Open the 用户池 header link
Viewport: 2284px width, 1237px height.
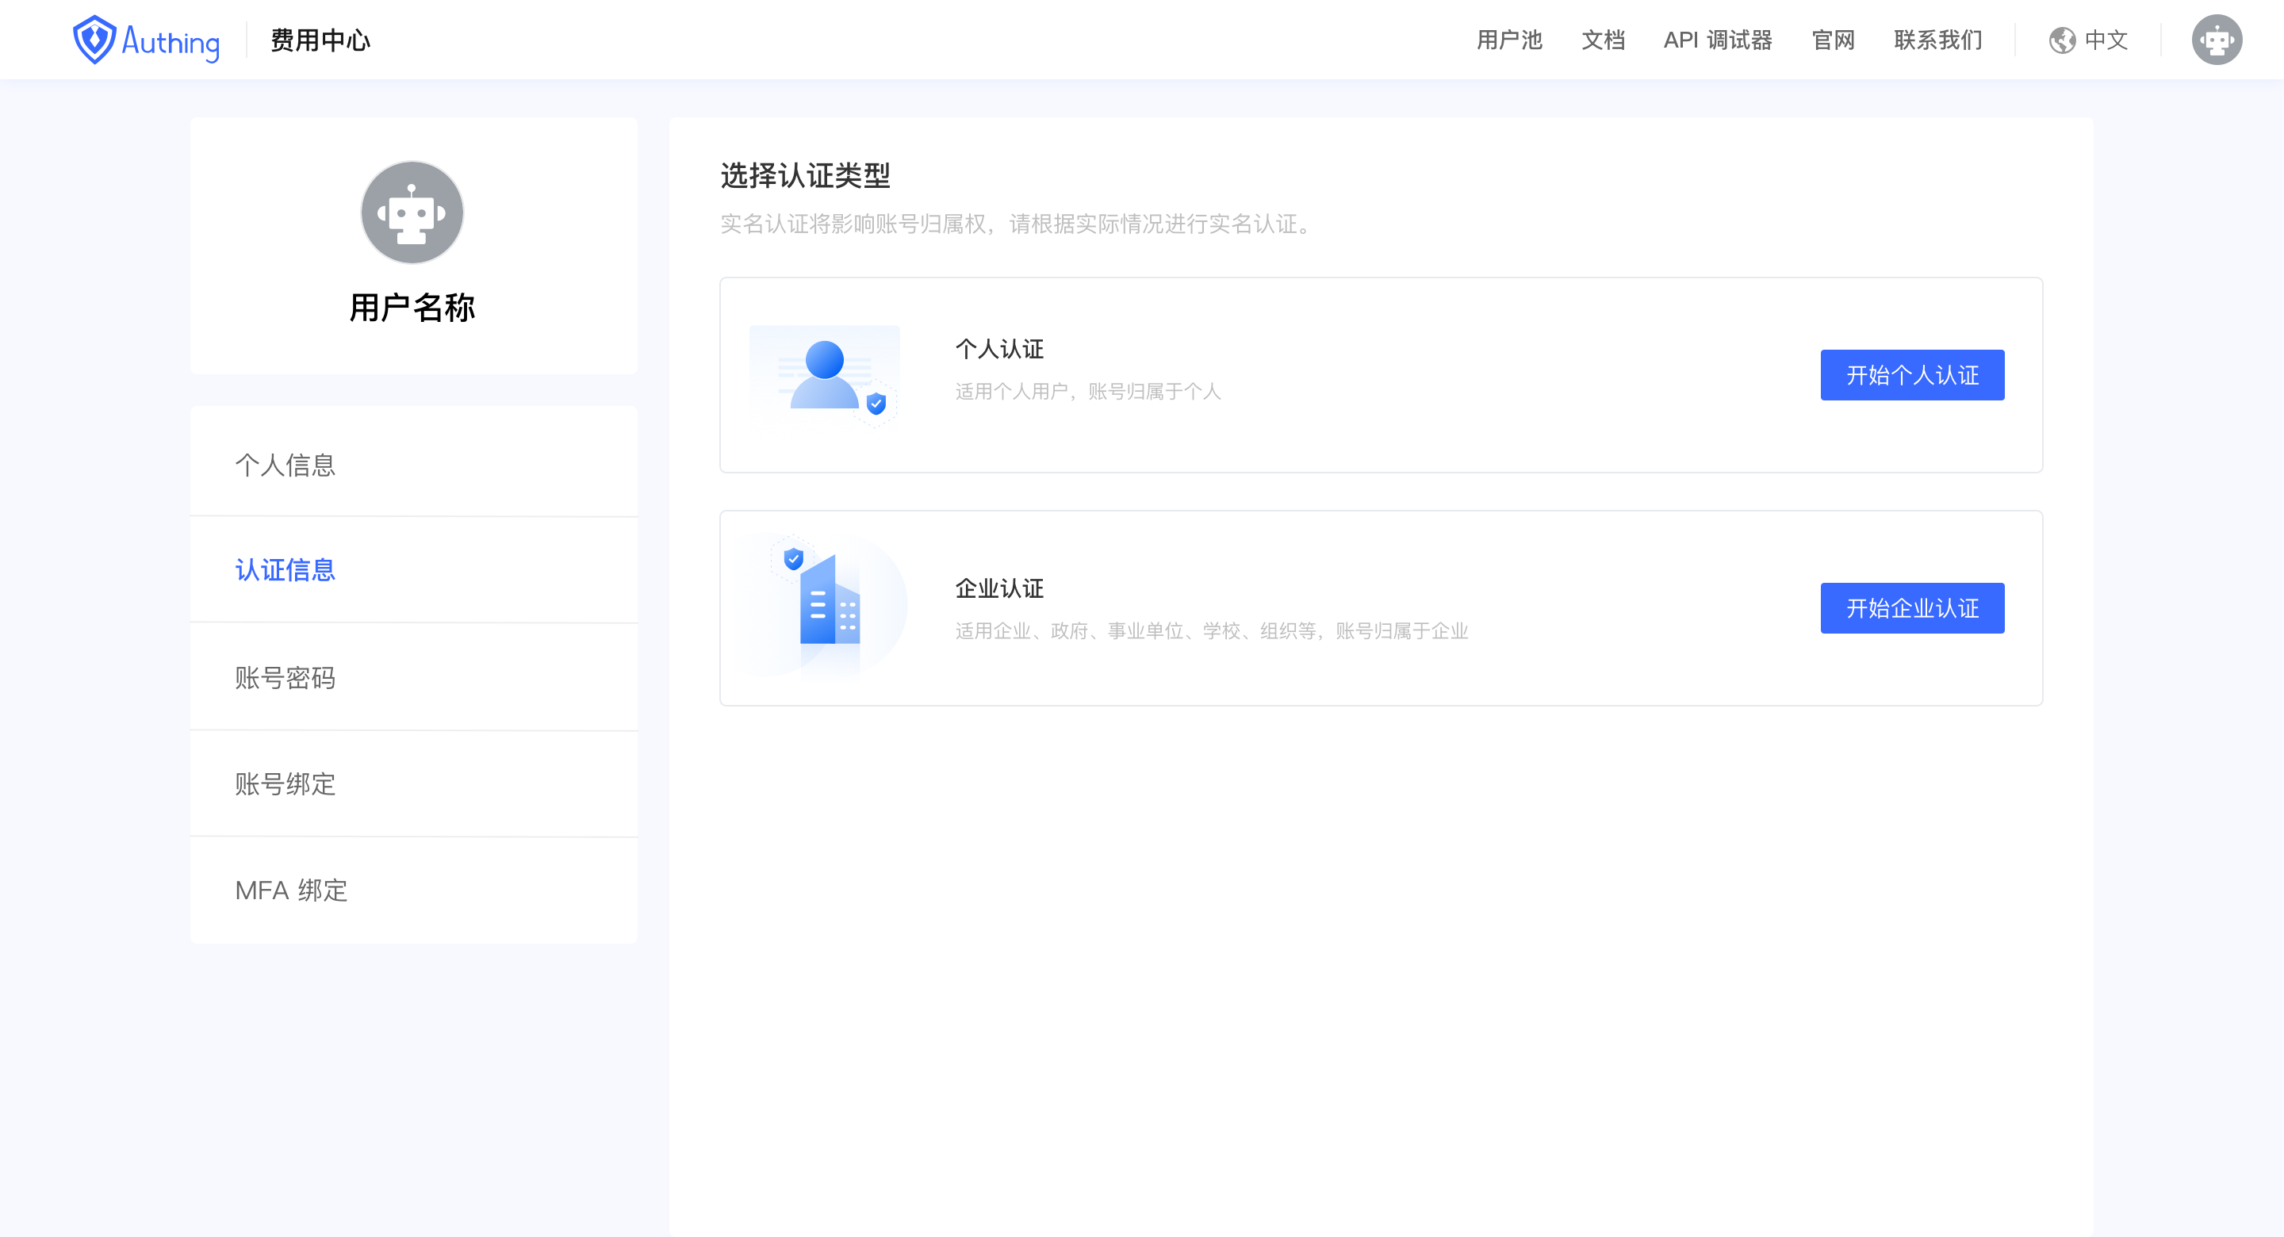tap(1509, 40)
